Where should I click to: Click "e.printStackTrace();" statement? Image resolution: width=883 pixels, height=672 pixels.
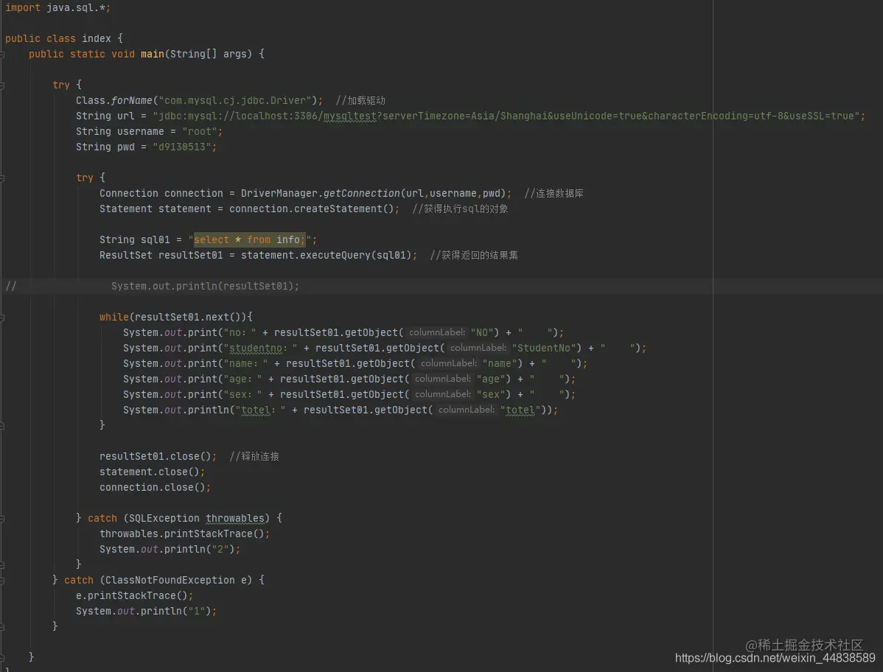coord(135,596)
